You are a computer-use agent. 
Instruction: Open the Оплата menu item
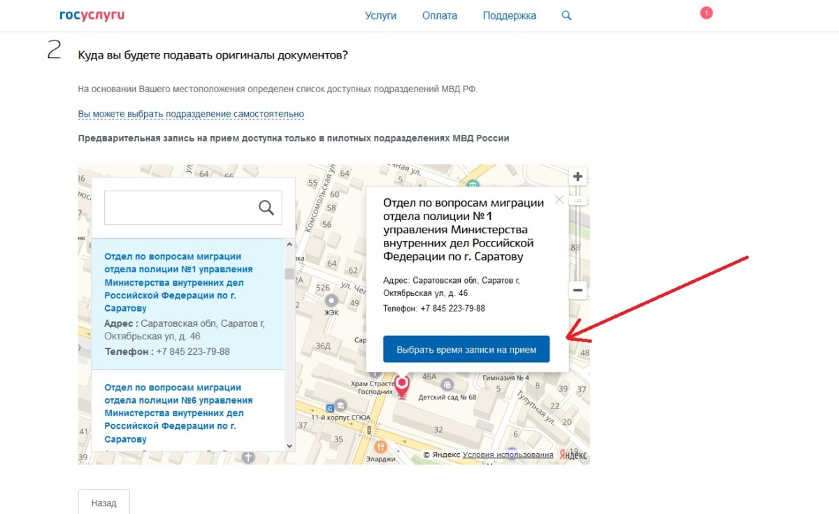(439, 15)
